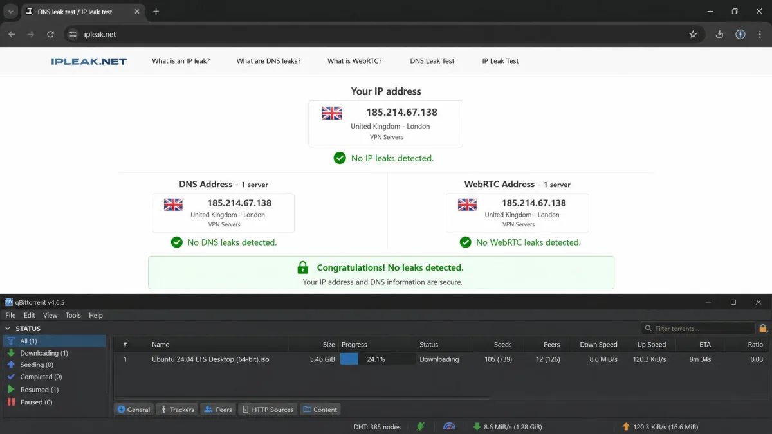The height and width of the screenshot is (434, 772).
Task: Click the upload speed 120.3 KiB/s in status bar
Action: click(x=660, y=426)
